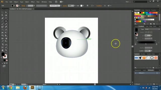Screen dimensions: 161x90
Task: Select the Artboard 1 row
Action: 147,73
